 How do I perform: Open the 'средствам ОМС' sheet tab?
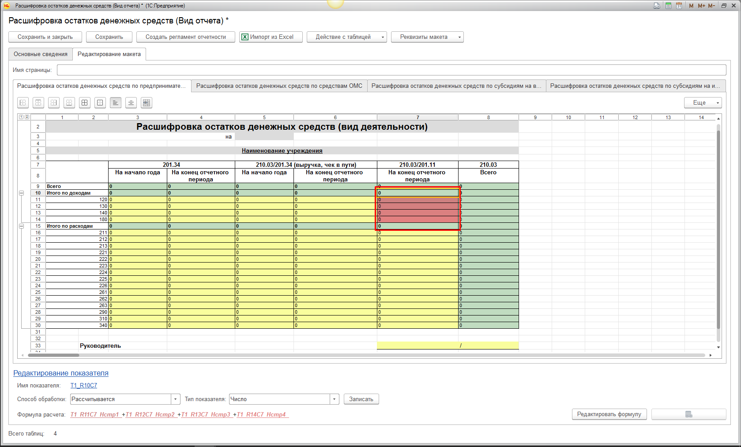click(279, 86)
